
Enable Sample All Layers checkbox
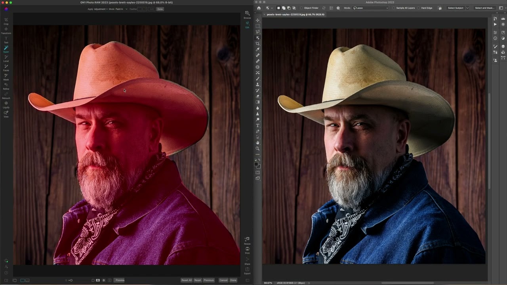coord(394,8)
